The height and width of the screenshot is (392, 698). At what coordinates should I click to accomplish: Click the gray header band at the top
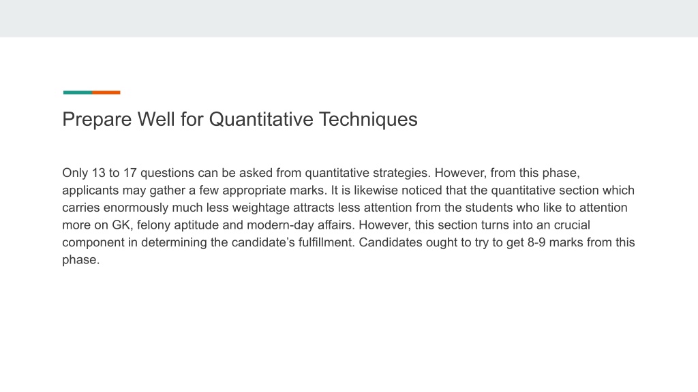tap(349, 18)
